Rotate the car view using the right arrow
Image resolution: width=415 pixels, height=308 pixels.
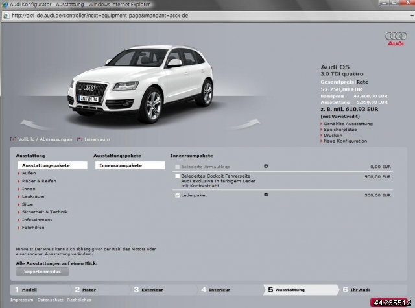pos(246,124)
